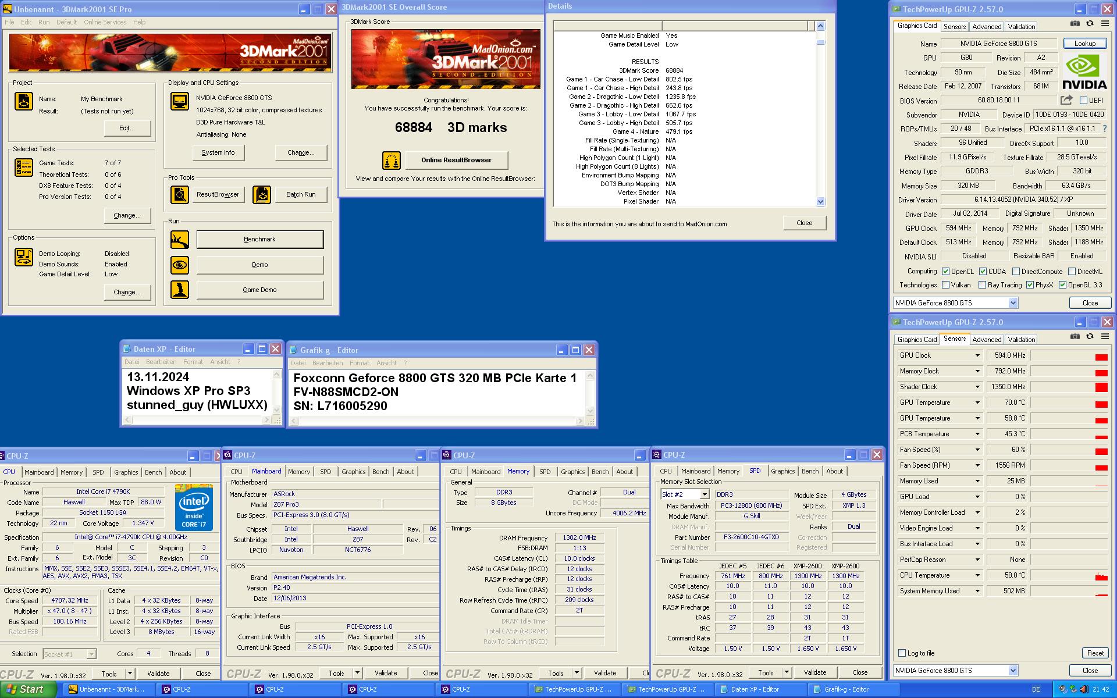
Task: Expand the Fan Speed (RPM) sensor dropdown
Action: [977, 465]
